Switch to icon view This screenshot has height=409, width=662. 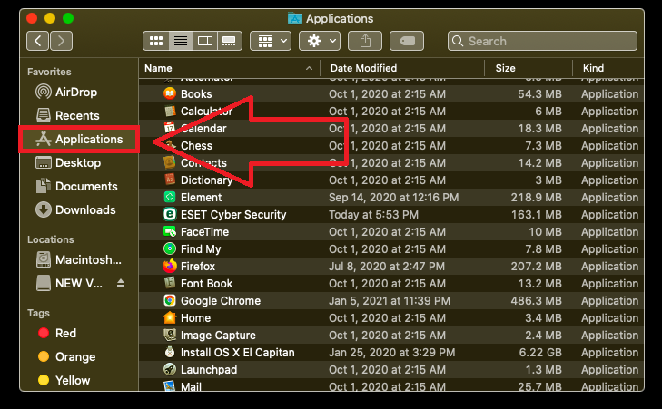pos(156,41)
